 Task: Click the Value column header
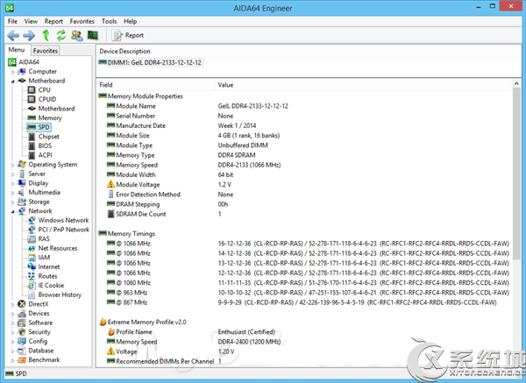click(363, 85)
